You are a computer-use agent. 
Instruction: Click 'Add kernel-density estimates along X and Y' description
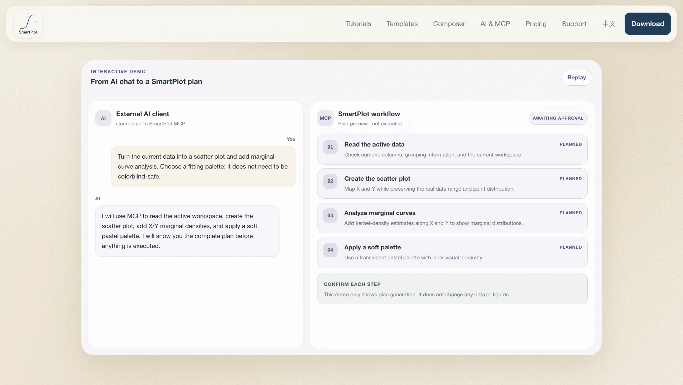(x=433, y=223)
